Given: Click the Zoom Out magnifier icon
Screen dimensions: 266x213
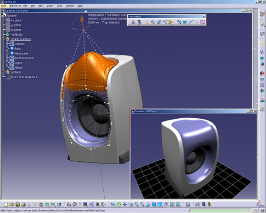Looking at the screenshot, I should [142, 204].
